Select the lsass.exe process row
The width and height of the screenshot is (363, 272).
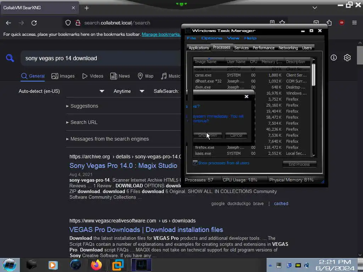tap(252, 153)
